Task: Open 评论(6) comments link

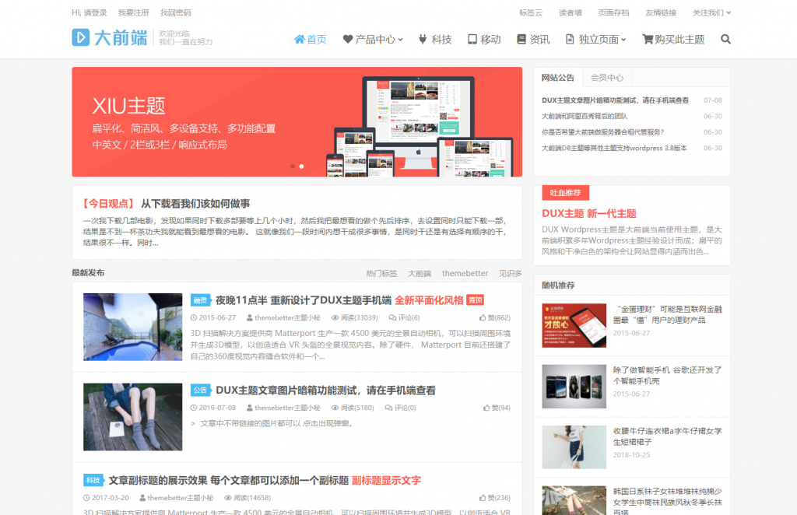Action: 404,318
